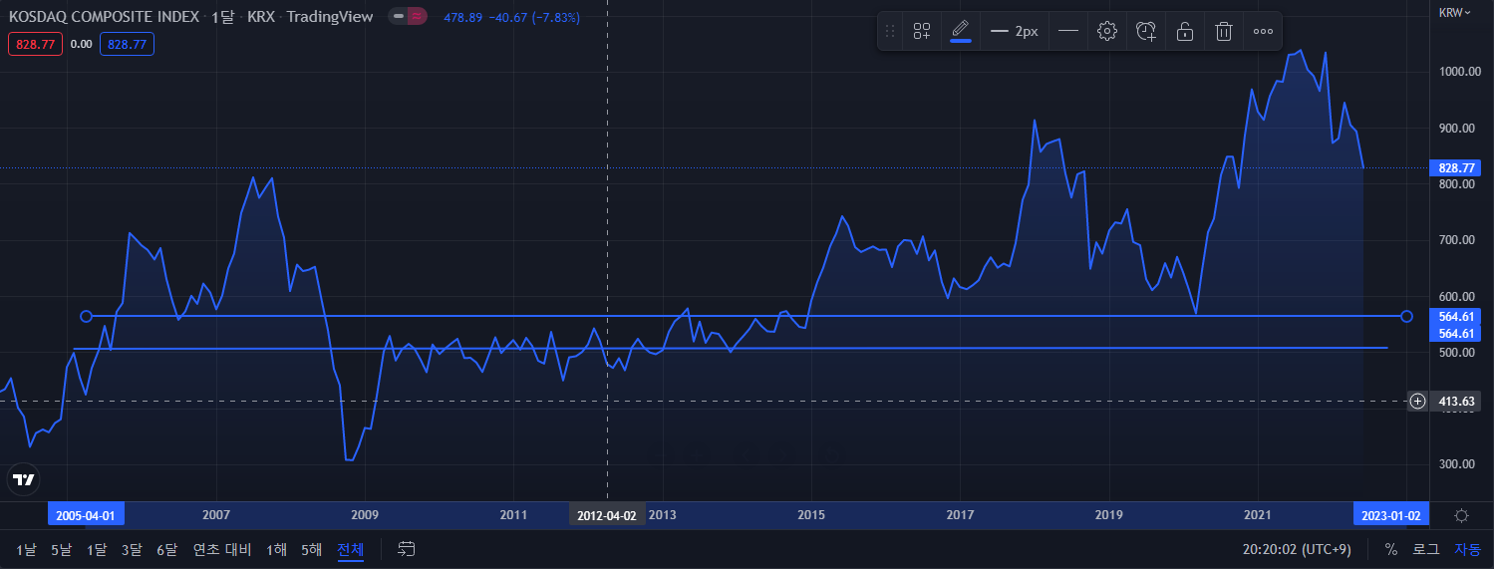Click the 478.89 price value in header

(463, 17)
